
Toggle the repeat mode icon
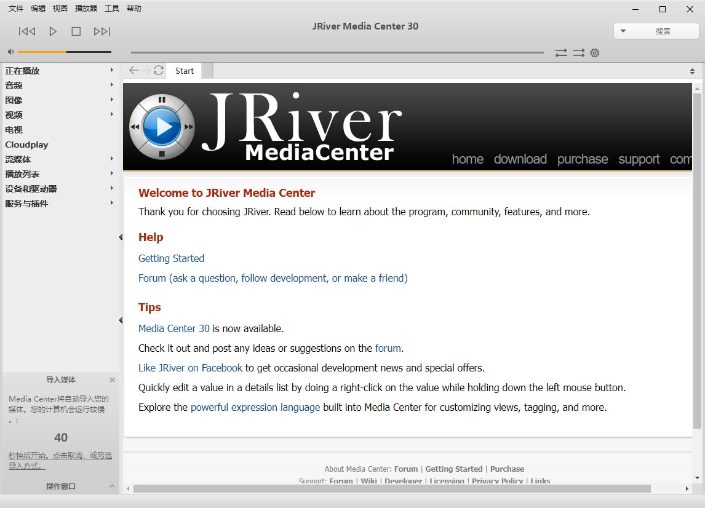point(560,53)
